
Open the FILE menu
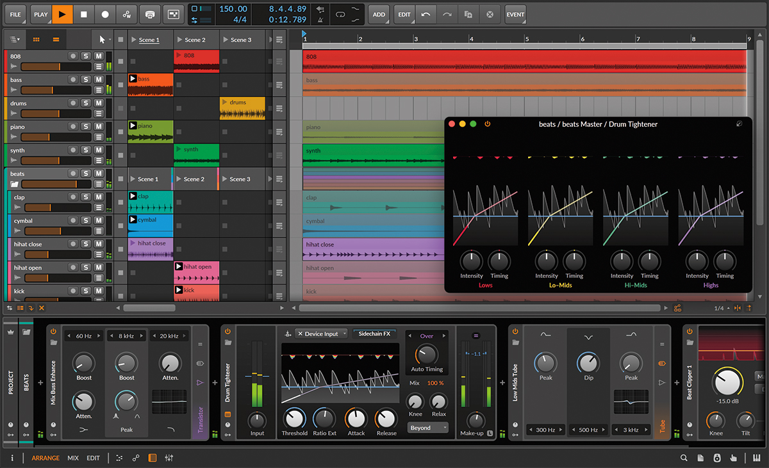(x=15, y=14)
